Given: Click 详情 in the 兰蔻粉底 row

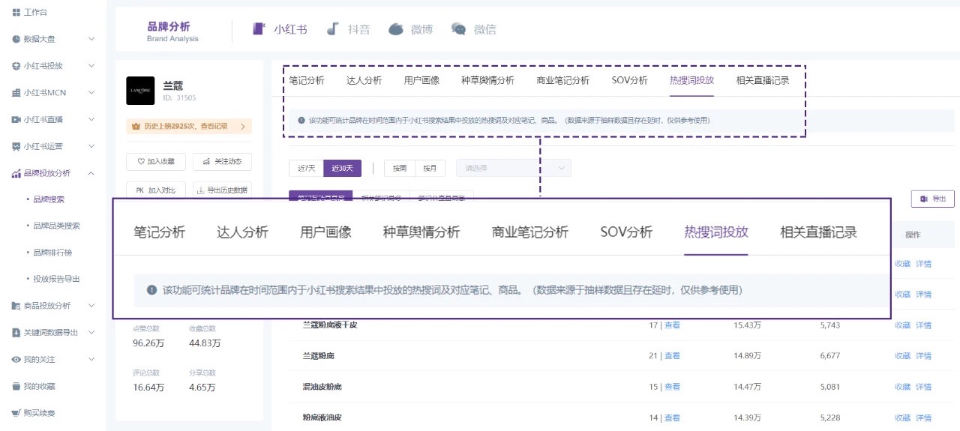Looking at the screenshot, I should pos(923,356).
